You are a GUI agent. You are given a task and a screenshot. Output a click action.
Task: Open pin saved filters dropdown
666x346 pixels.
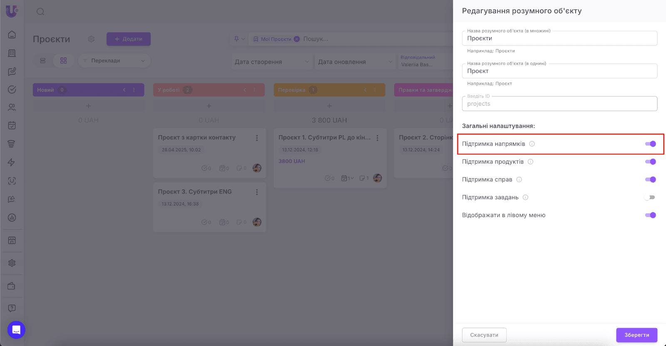[239, 39]
